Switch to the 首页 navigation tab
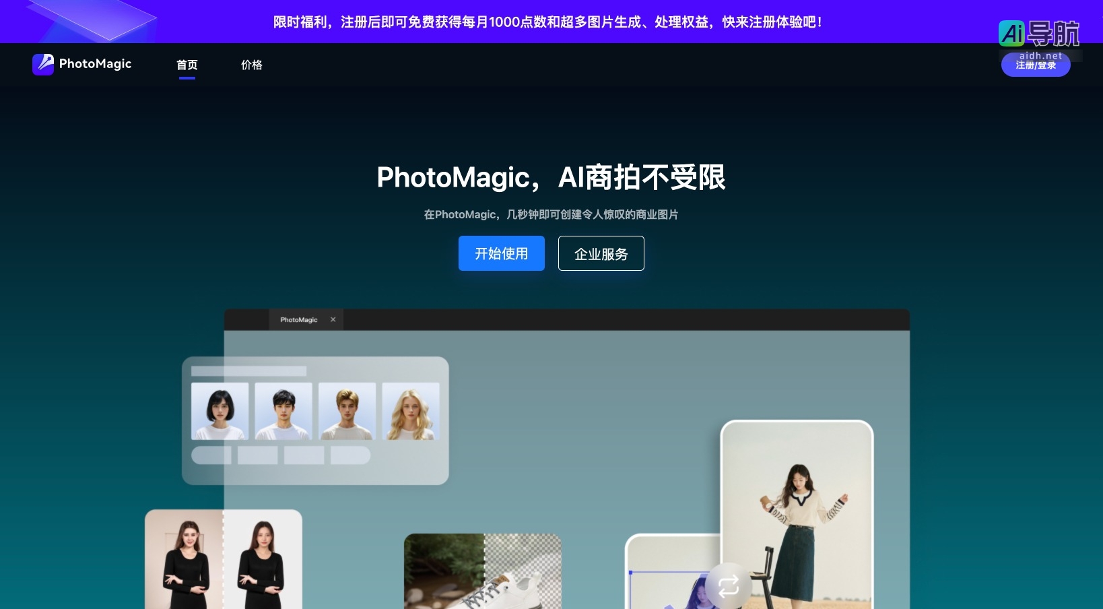Viewport: 1103px width, 609px height. (x=187, y=65)
